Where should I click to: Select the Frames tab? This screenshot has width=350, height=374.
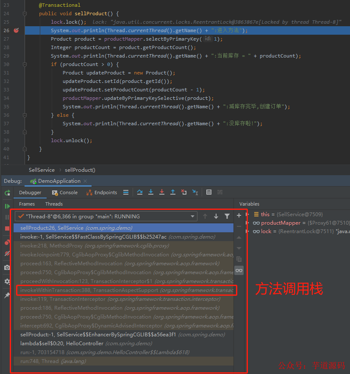point(27,204)
